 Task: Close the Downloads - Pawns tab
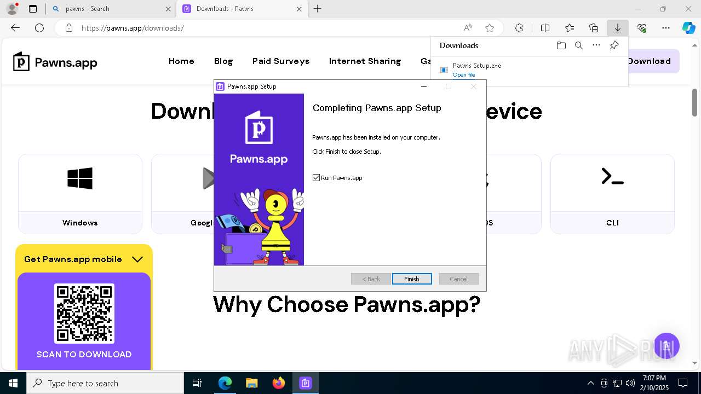coord(299,9)
